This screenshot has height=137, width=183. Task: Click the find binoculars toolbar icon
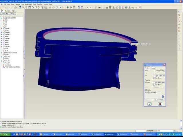tap(99, 7)
